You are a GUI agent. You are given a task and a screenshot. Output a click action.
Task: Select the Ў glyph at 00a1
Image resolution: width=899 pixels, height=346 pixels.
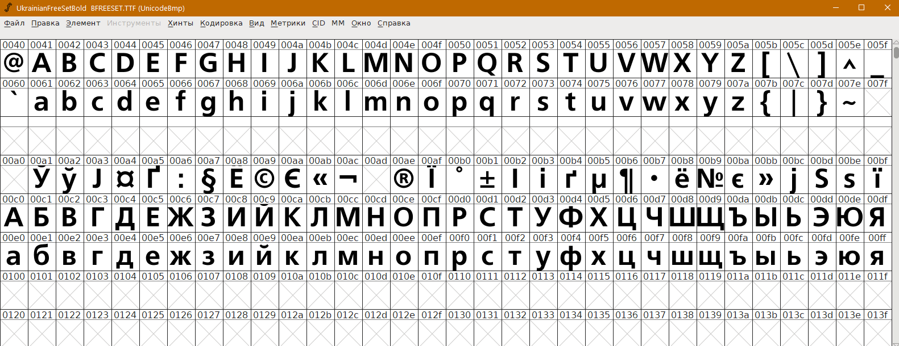click(x=42, y=179)
